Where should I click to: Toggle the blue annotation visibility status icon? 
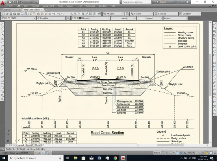point(181,153)
